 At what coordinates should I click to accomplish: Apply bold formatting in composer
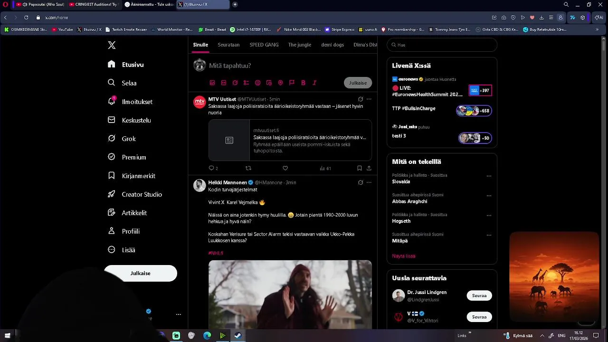click(303, 83)
